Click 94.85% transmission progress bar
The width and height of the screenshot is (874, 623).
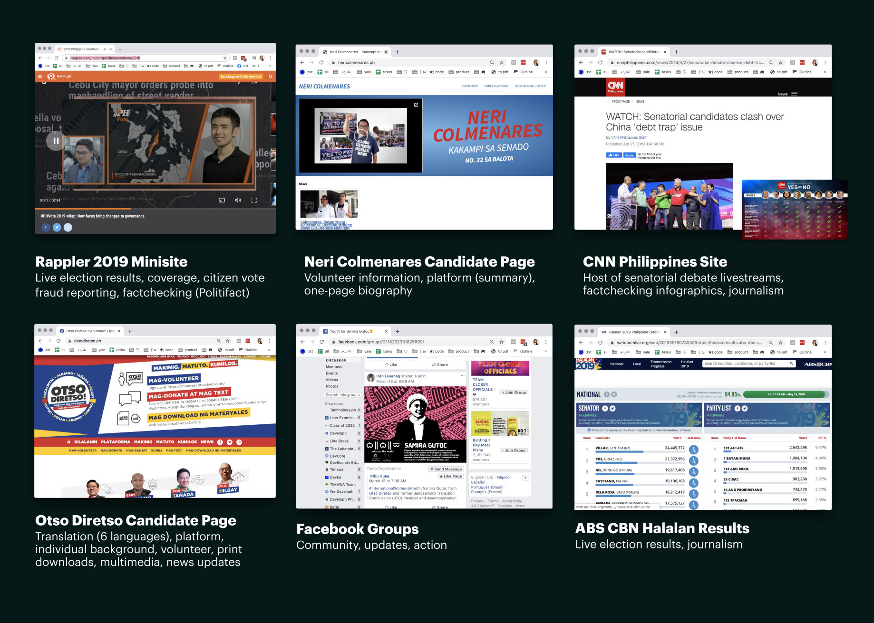[786, 394]
